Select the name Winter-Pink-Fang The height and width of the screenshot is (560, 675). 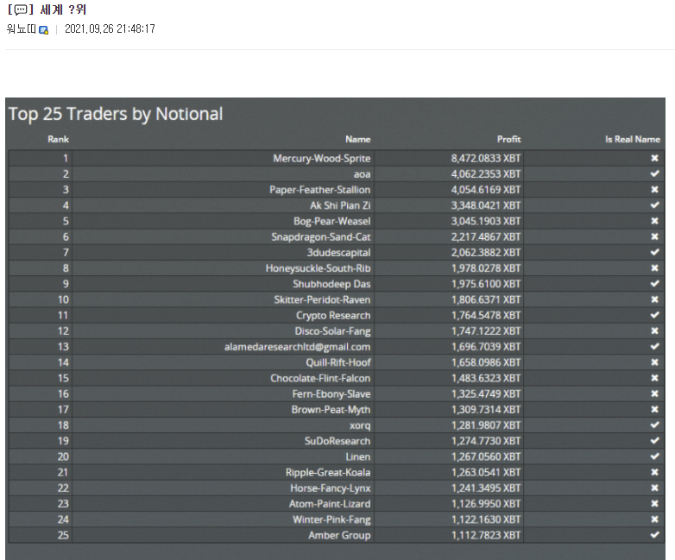(331, 520)
